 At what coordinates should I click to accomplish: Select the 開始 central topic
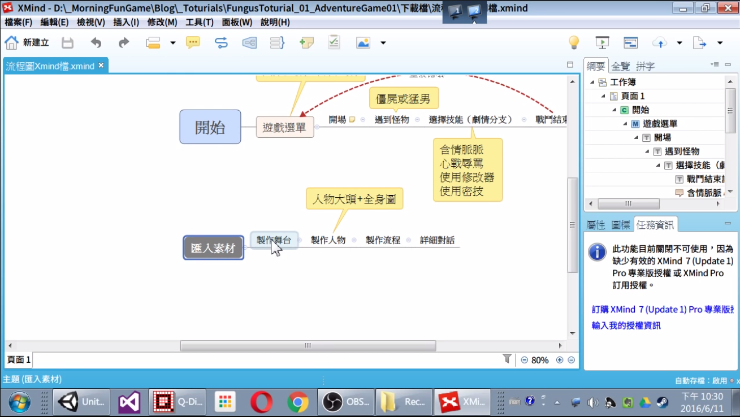tap(210, 127)
